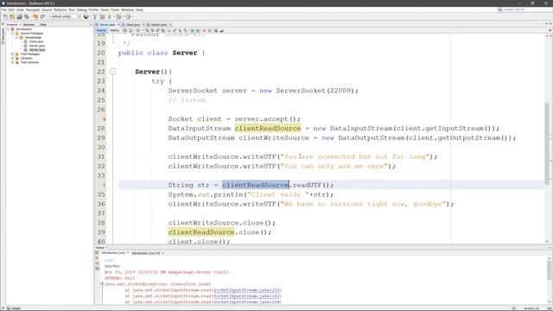Open the Debug Project dropdown arrow
Screen dimensions: 553x311
(123, 16)
